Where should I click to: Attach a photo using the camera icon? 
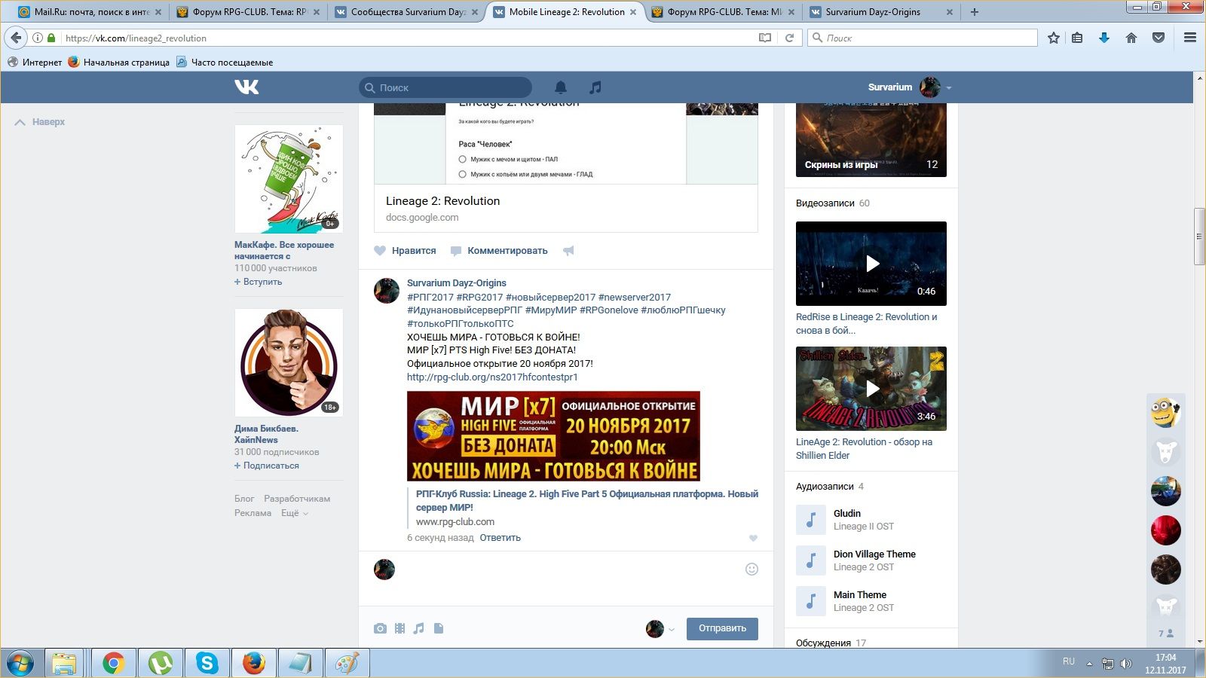pyautogui.click(x=381, y=628)
